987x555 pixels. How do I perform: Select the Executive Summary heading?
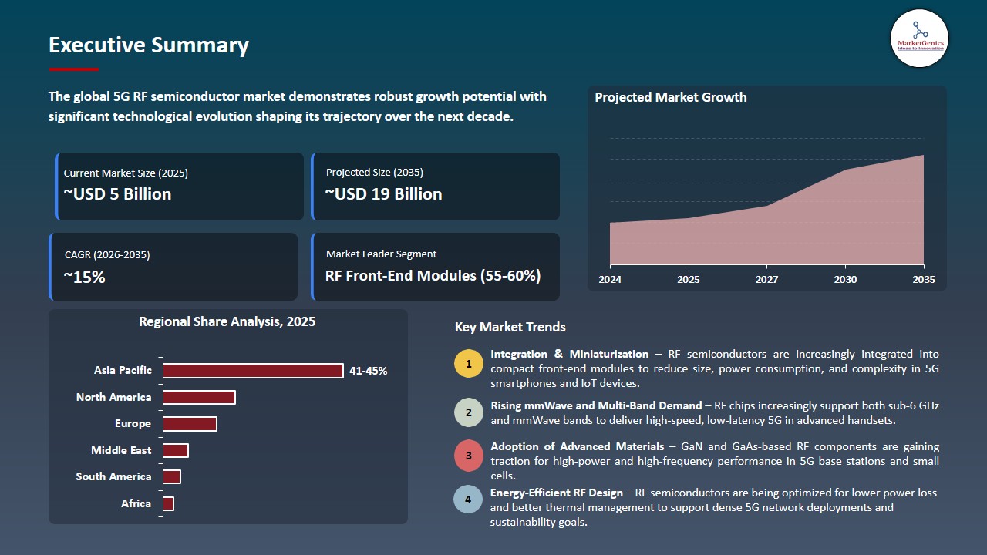click(148, 45)
